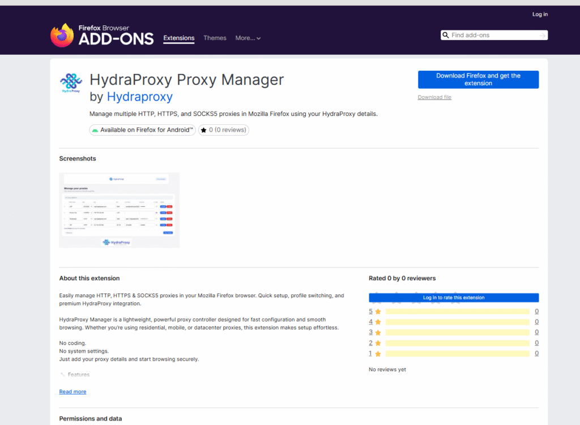Click the search magnifier icon

point(446,35)
